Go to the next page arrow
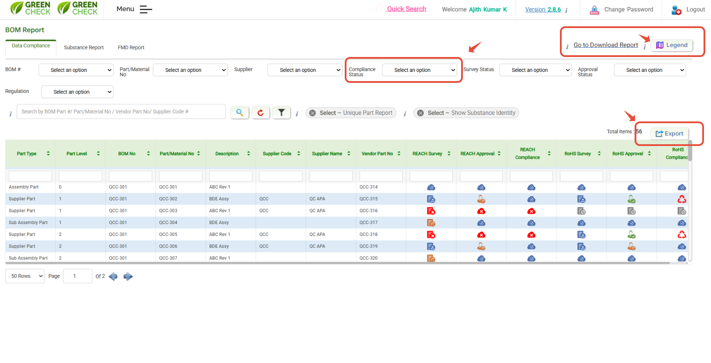 (x=128, y=277)
